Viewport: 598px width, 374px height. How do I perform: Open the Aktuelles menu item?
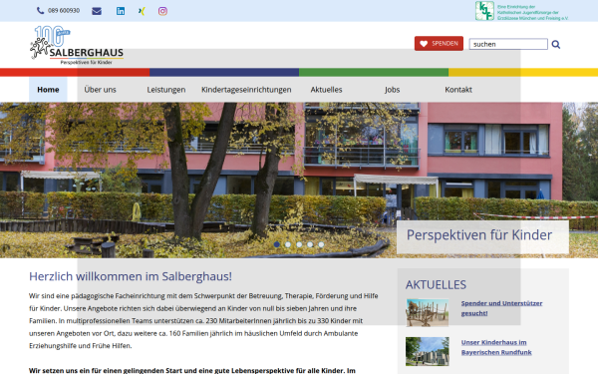coord(326,90)
